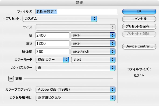This screenshot has height=106, width=159.
Task: Click the Device Central... button
Action: (139, 46)
